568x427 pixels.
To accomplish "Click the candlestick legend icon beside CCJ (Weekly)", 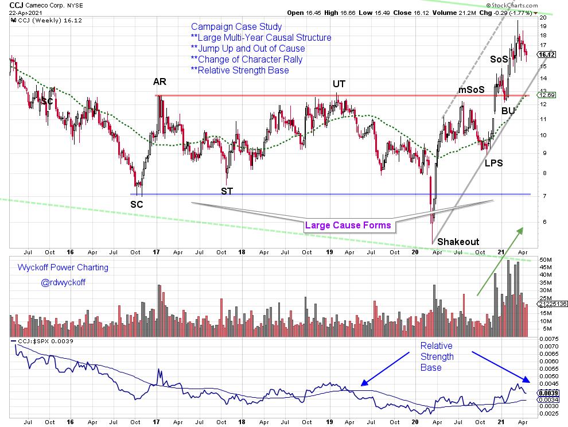I will 14,20.
